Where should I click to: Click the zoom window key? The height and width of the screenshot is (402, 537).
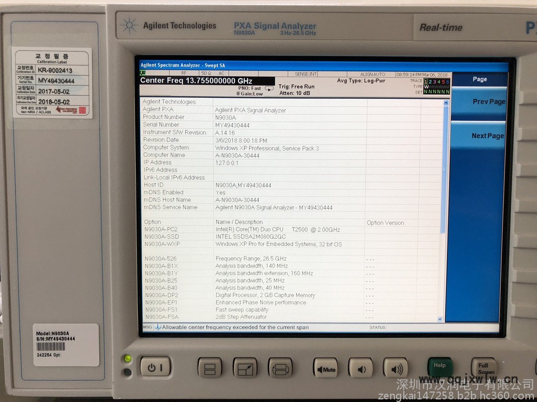(245, 368)
